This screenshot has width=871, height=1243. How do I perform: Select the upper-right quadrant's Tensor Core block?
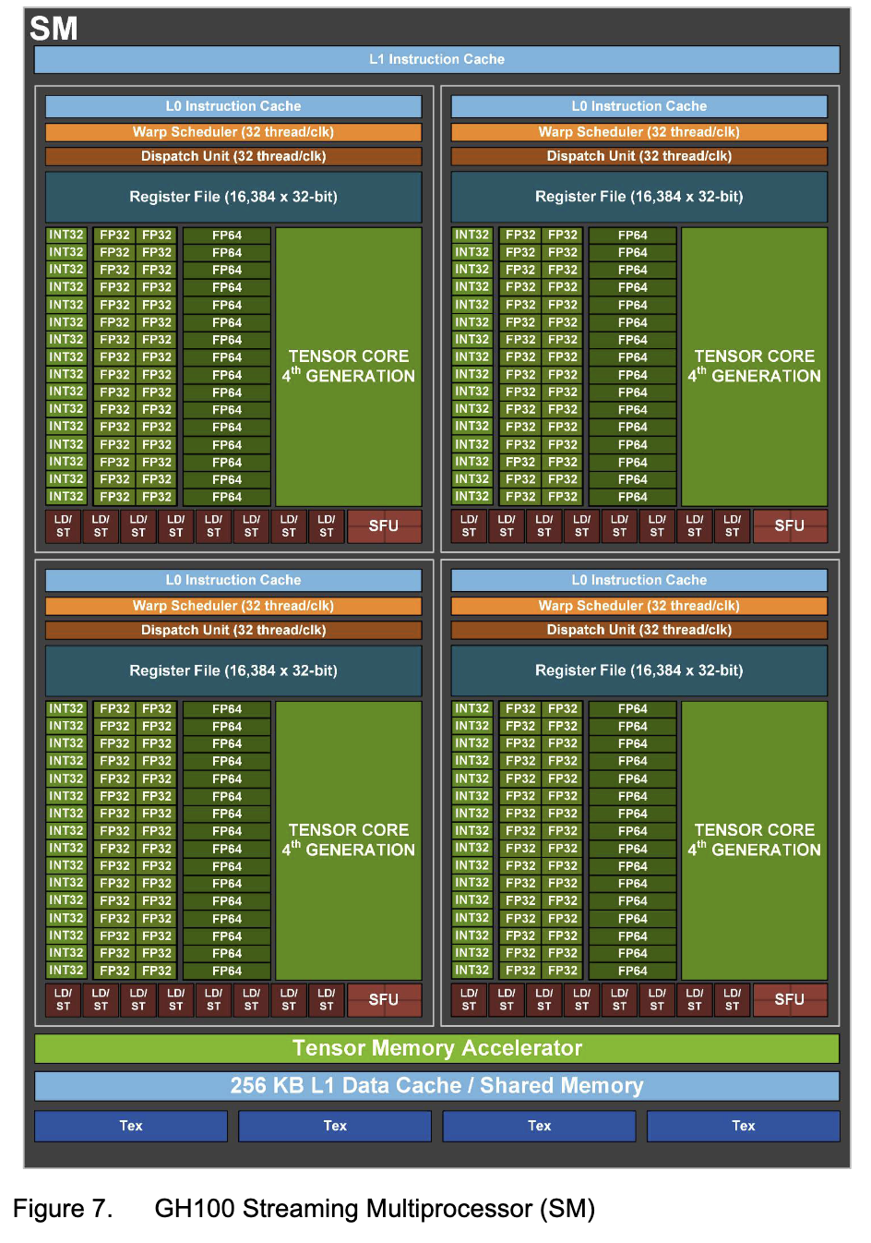coord(754,367)
